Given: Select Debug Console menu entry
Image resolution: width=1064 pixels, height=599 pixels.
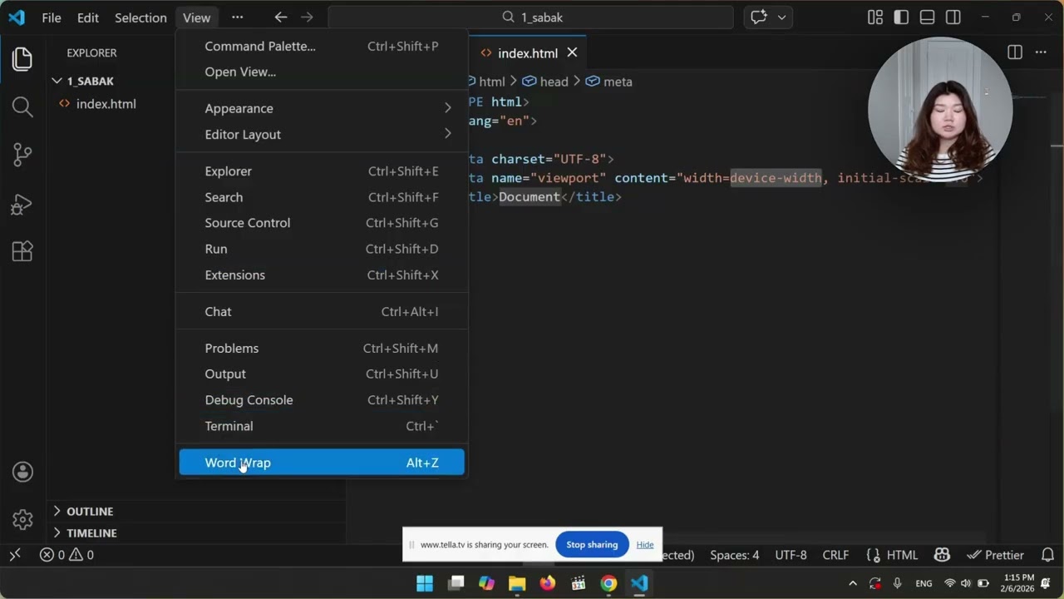Looking at the screenshot, I should pyautogui.click(x=322, y=399).
